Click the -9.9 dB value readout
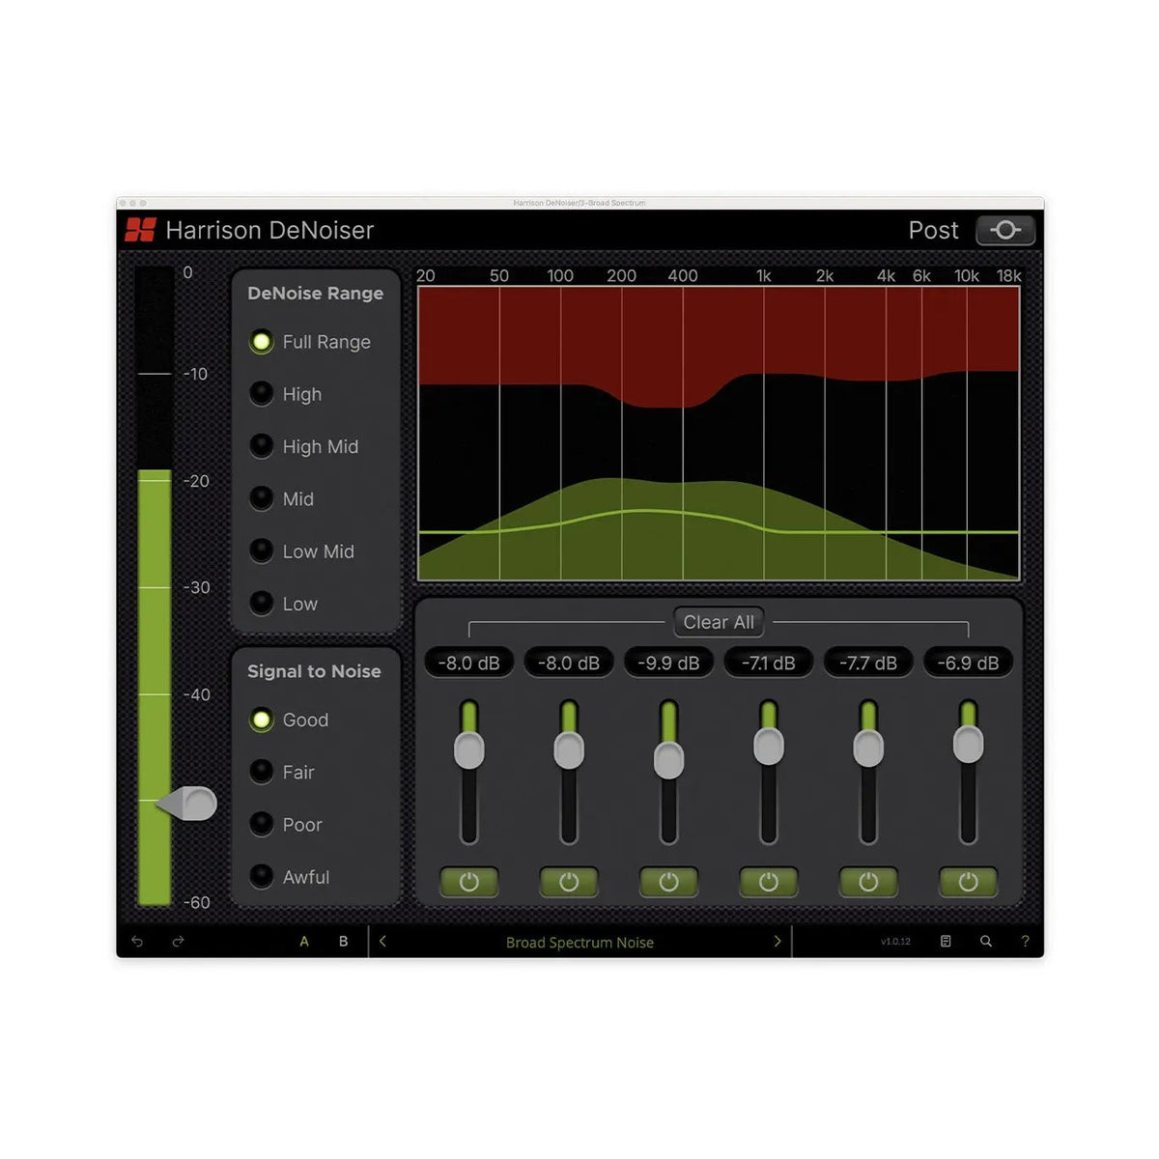The width and height of the screenshot is (1159, 1159). (668, 663)
